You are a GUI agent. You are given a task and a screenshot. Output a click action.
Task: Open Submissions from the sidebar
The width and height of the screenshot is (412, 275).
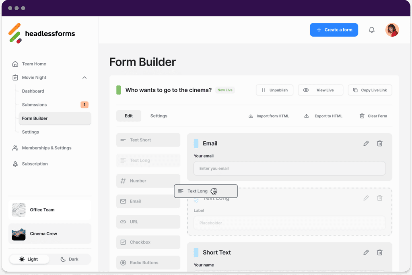click(34, 105)
